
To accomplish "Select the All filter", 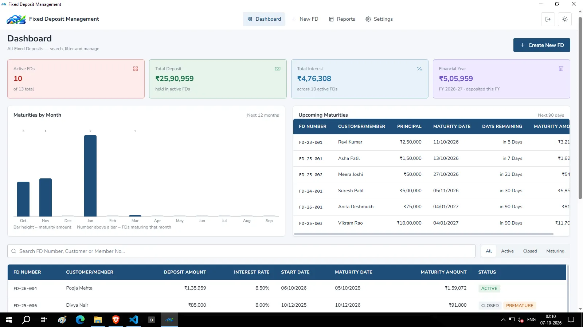I will (489, 251).
